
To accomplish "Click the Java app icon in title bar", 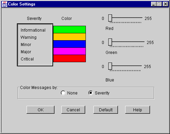I will point(4,4).
